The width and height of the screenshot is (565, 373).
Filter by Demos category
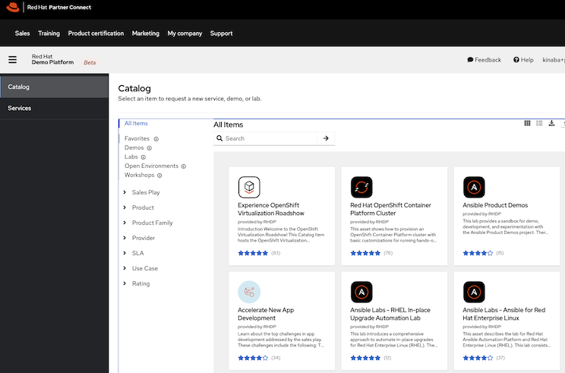pos(134,148)
